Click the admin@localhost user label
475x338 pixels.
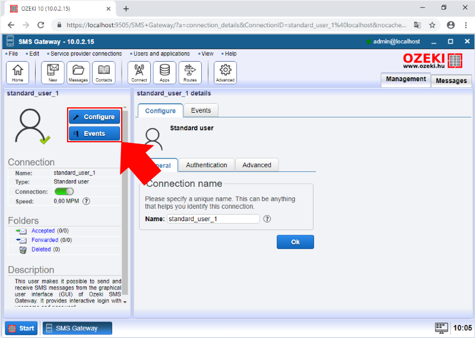pyautogui.click(x=396, y=42)
